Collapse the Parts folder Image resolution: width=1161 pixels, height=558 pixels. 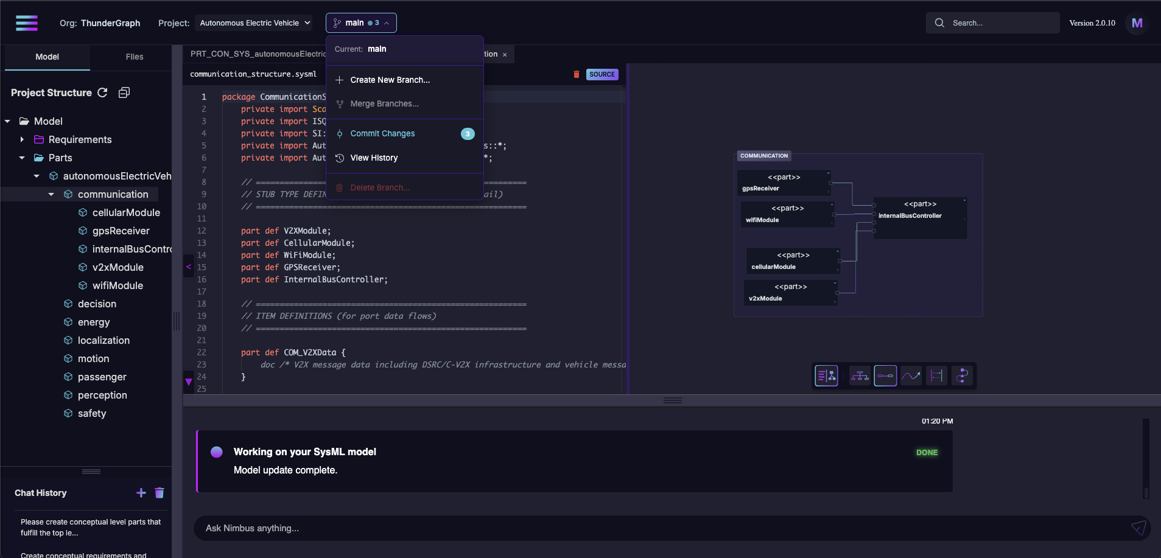22,158
